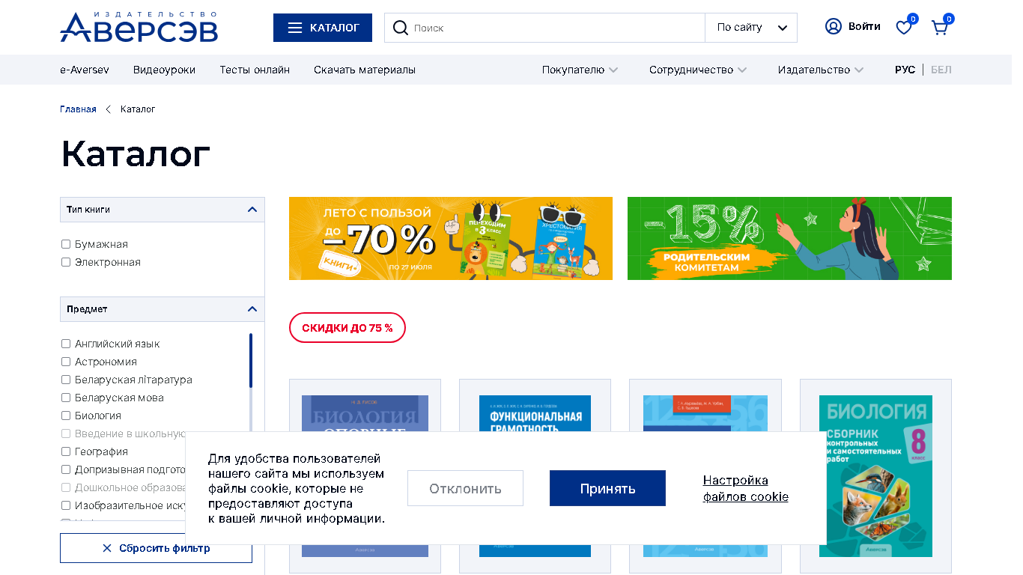
Task: Click the subject list scrollbar
Action: (251, 361)
